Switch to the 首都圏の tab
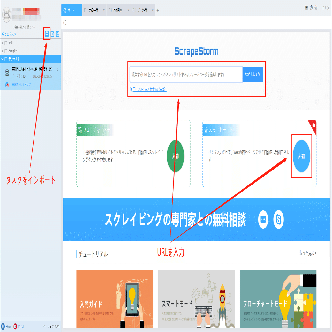Viewport: 332px width, 332px height. [x=118, y=10]
